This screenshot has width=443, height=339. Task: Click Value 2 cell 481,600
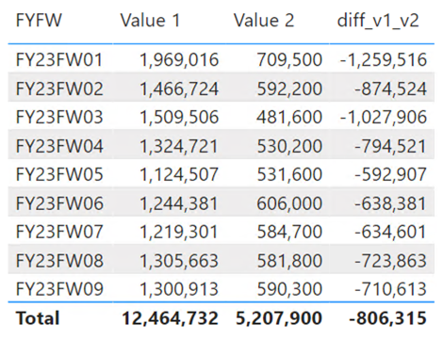click(x=289, y=117)
